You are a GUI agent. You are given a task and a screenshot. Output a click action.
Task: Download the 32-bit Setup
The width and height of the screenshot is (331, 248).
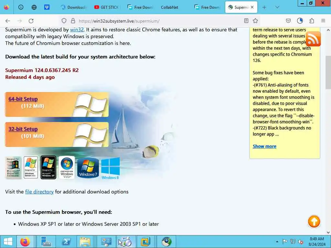click(x=23, y=129)
